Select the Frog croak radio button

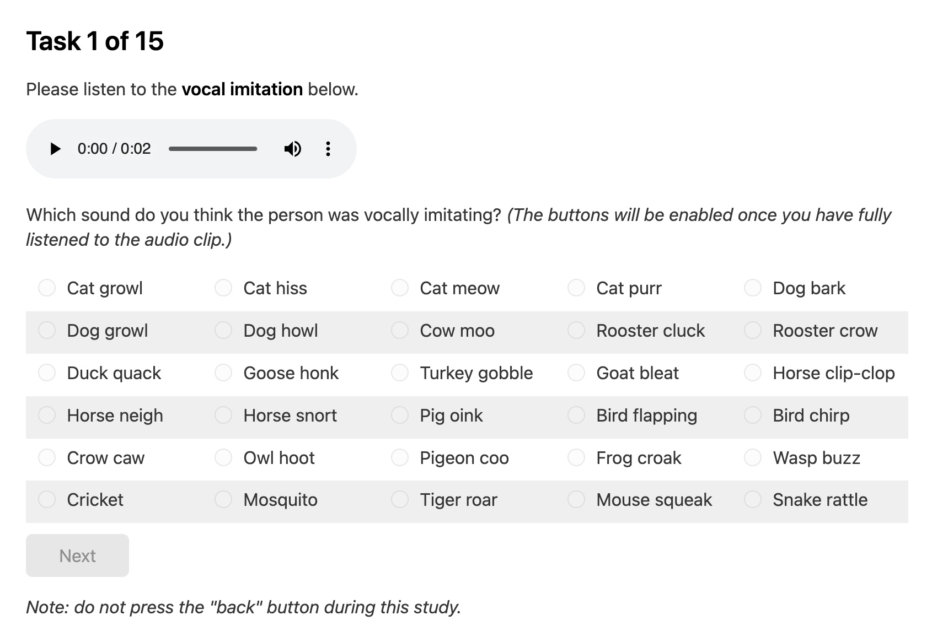[576, 457]
